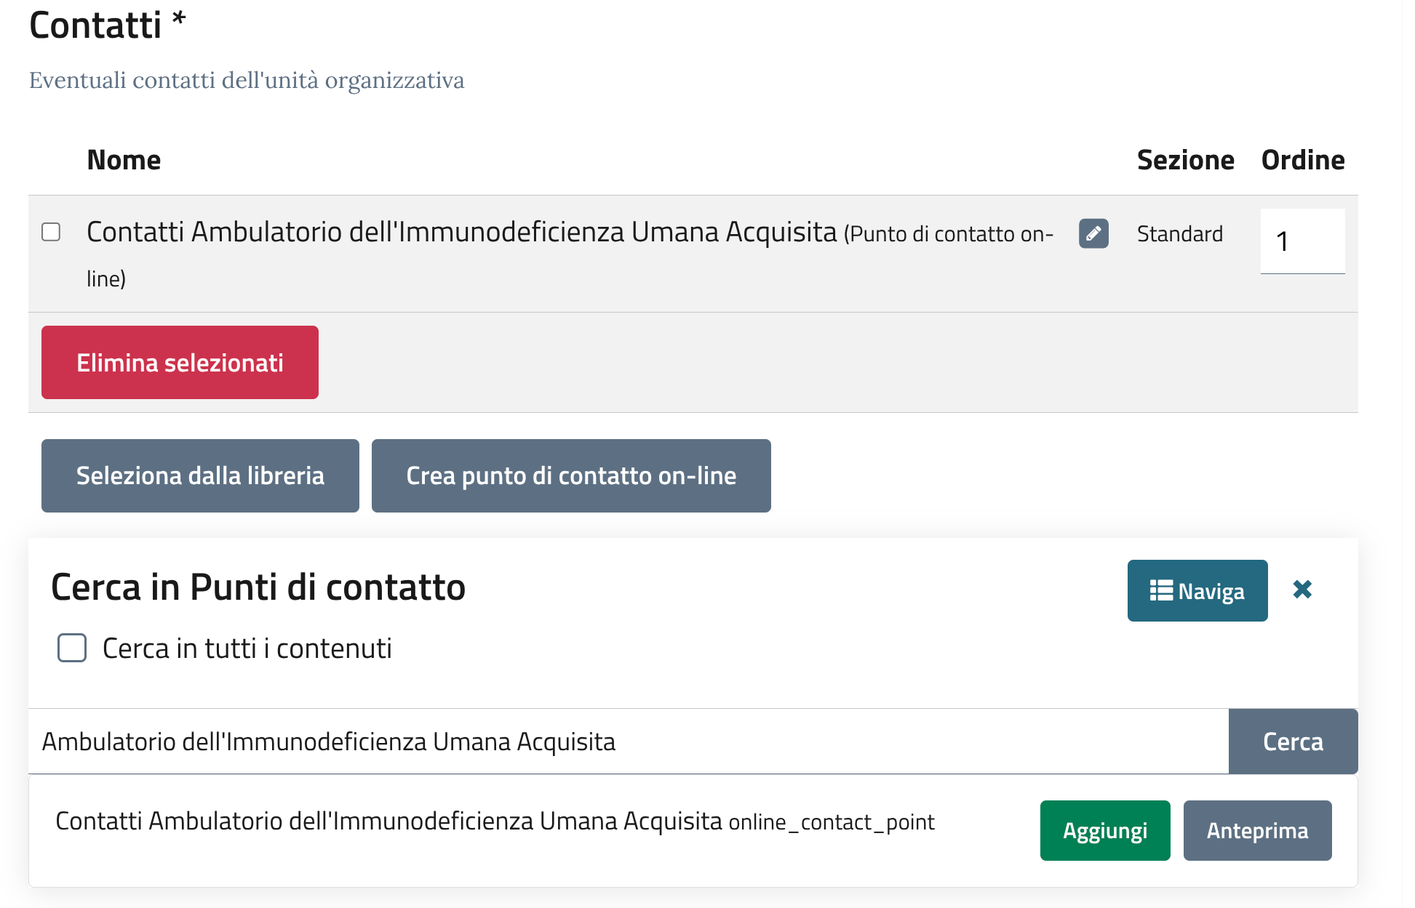Viewport: 1415px width, 908px height.
Task: Click the Nome column header
Action: pyautogui.click(x=124, y=160)
